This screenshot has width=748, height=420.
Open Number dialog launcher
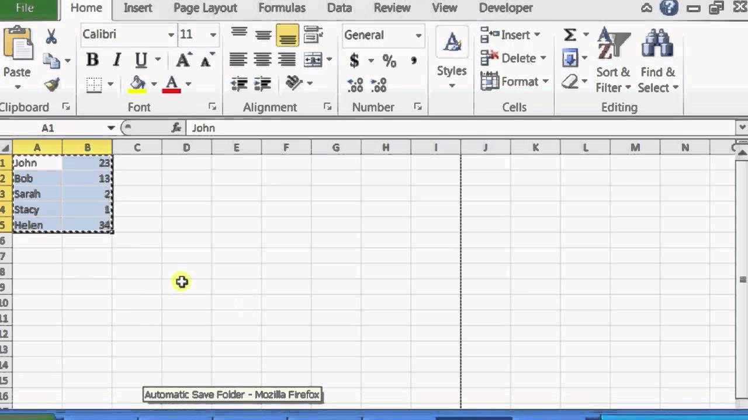click(418, 107)
